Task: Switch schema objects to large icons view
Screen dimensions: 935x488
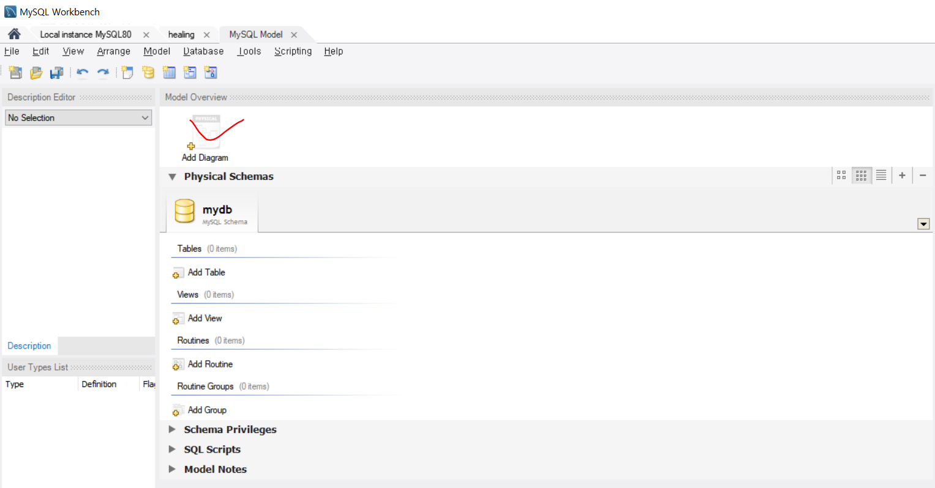Action: point(841,176)
